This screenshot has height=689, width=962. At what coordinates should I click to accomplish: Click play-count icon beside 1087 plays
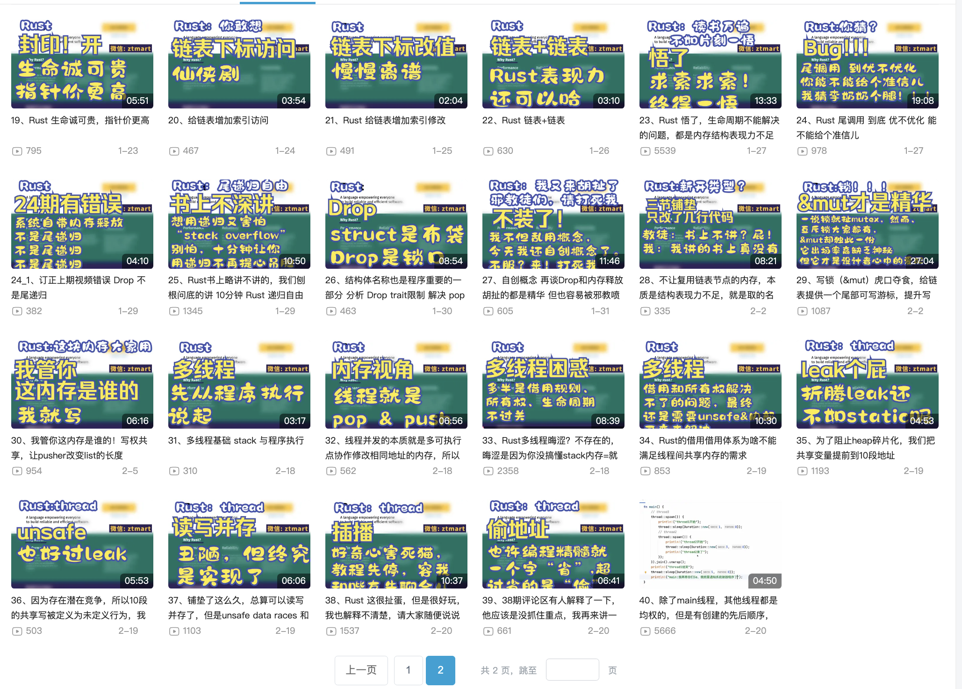(x=802, y=311)
